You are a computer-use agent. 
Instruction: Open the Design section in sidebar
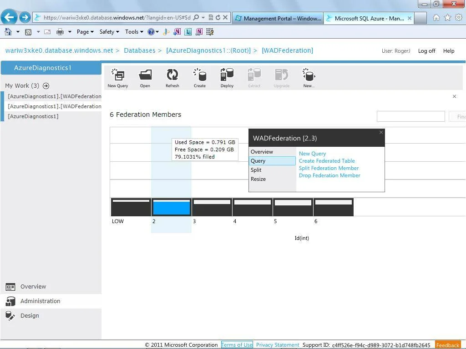pos(51,315)
